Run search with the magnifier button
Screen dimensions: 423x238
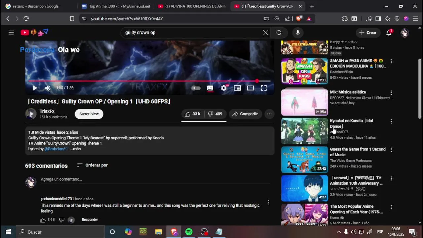279,33
